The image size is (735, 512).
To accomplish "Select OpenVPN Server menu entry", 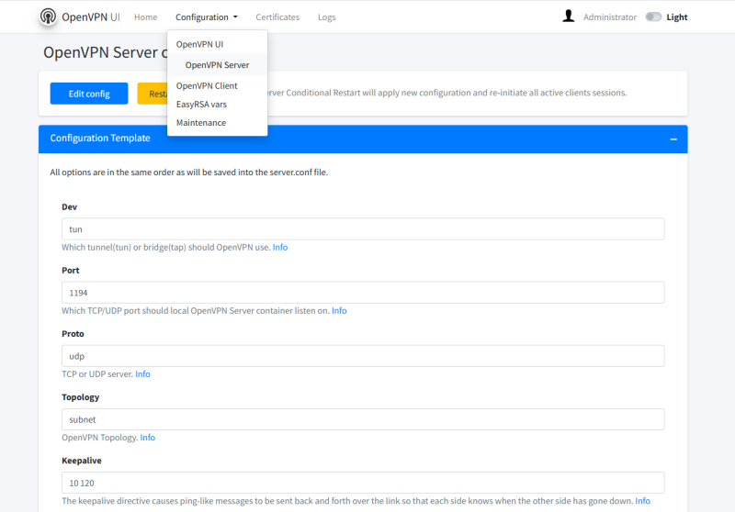I will pyautogui.click(x=217, y=64).
